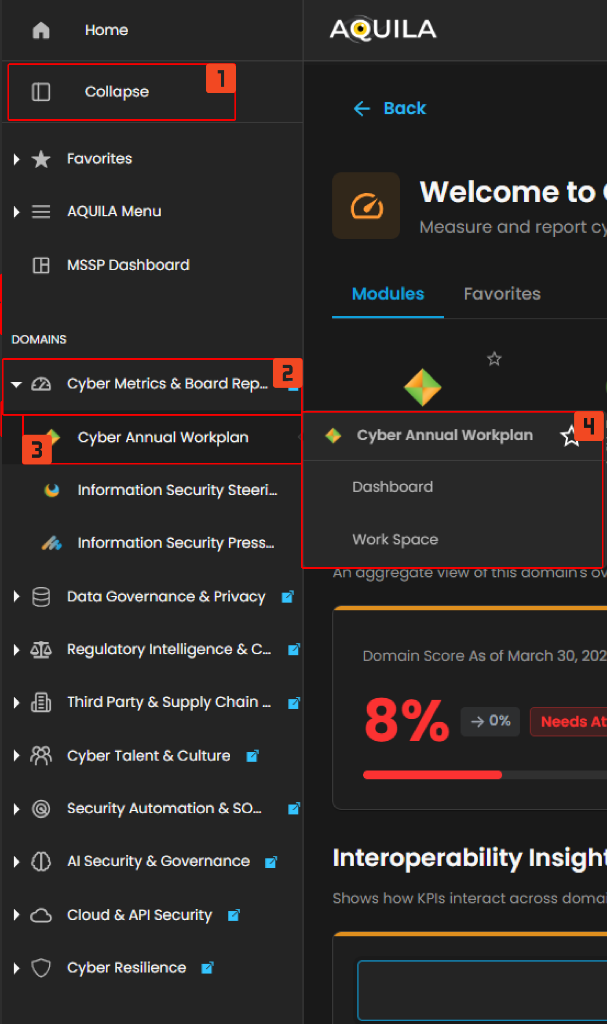607x1024 pixels.
Task: Toggle the star above the module card
Action: [494, 359]
